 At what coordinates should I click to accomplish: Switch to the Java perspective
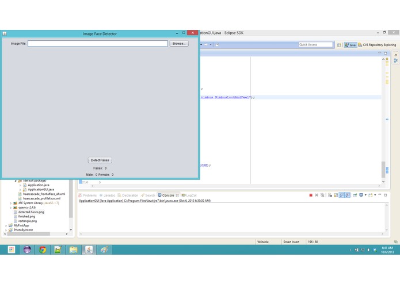pos(351,45)
